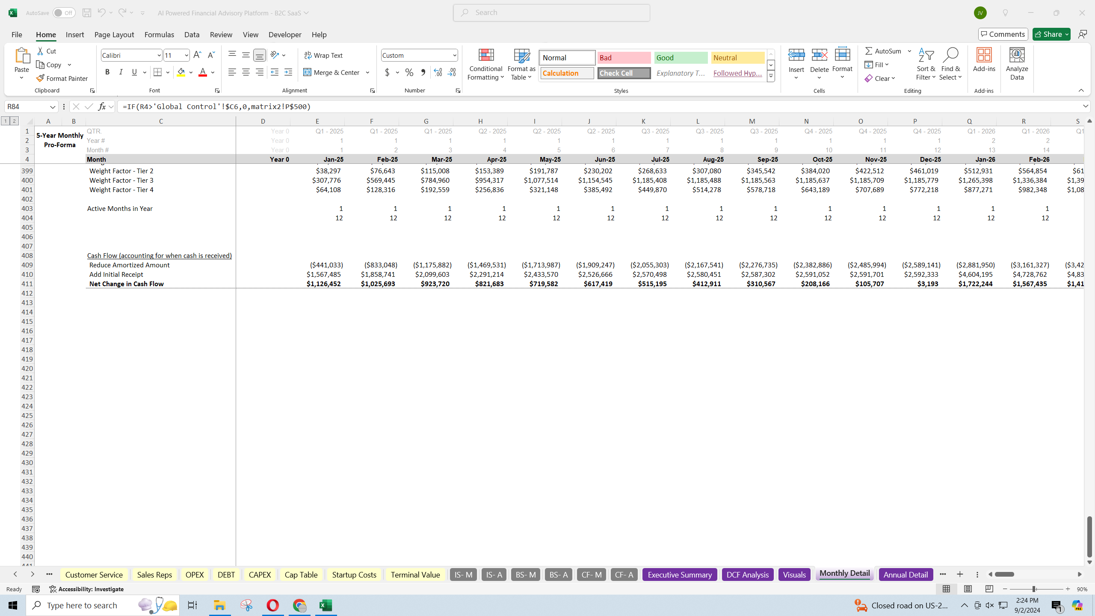This screenshot has width=1095, height=616.
Task: Open Find & Select magnifier
Action: click(x=950, y=64)
